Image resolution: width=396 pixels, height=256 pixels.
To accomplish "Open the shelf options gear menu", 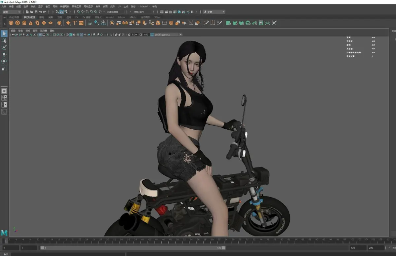I will tap(4, 23).
